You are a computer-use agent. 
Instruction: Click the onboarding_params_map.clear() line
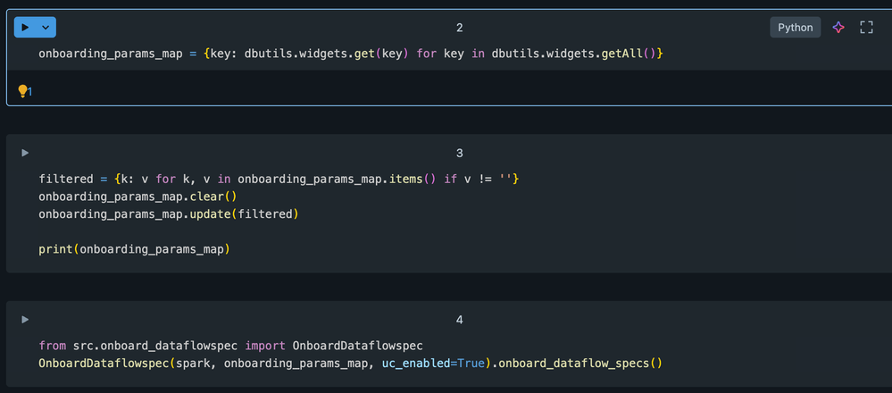tap(138, 196)
